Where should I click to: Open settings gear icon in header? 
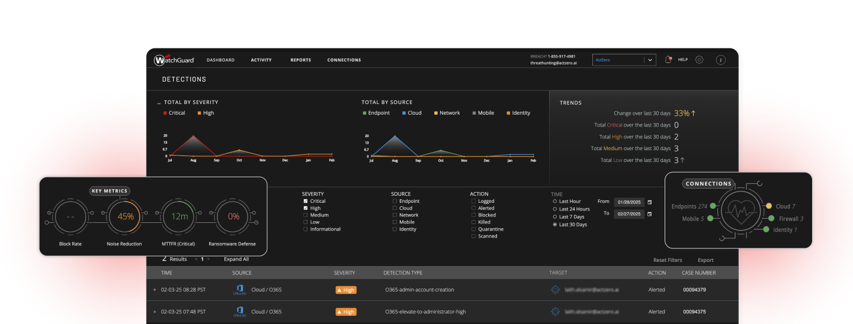pos(699,60)
